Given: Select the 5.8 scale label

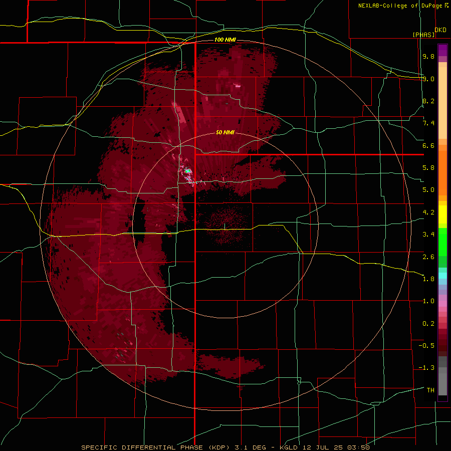Looking at the screenshot, I should pos(428,168).
